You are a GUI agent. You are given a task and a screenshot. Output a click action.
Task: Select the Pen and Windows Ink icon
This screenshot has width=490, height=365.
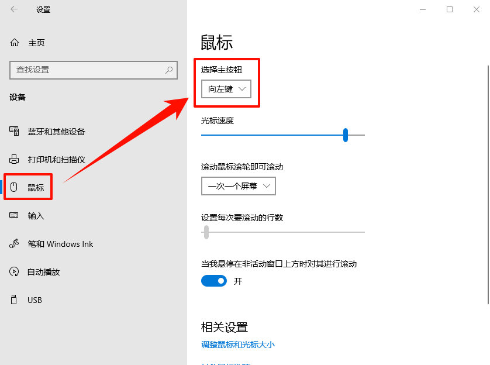pyautogui.click(x=13, y=243)
